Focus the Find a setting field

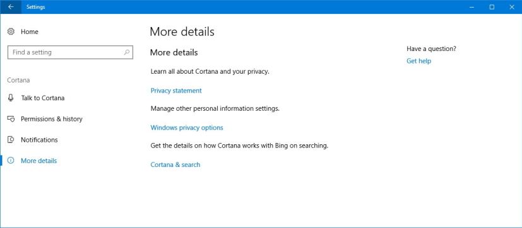tap(70, 52)
